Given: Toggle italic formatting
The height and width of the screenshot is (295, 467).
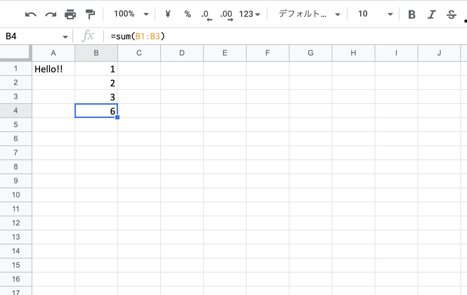Looking at the screenshot, I should (432, 14).
